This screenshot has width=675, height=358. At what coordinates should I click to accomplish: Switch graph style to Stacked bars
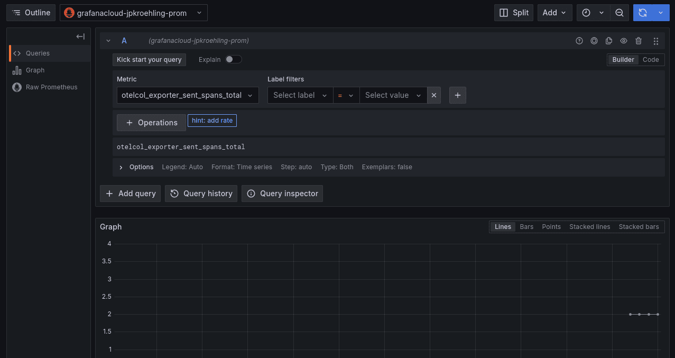(x=639, y=226)
